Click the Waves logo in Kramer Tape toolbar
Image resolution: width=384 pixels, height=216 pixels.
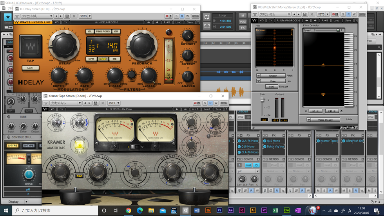(45, 109)
